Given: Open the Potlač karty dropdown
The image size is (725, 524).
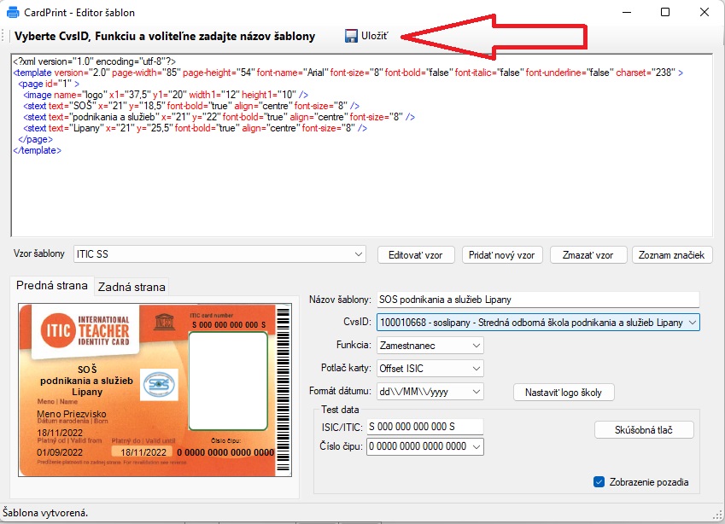Looking at the screenshot, I should (475, 369).
